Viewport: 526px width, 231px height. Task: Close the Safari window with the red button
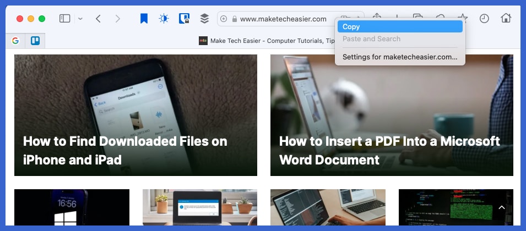[x=20, y=19]
